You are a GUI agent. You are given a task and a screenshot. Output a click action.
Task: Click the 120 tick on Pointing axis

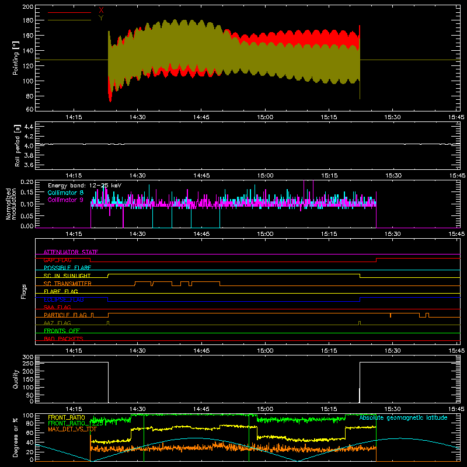28,66
